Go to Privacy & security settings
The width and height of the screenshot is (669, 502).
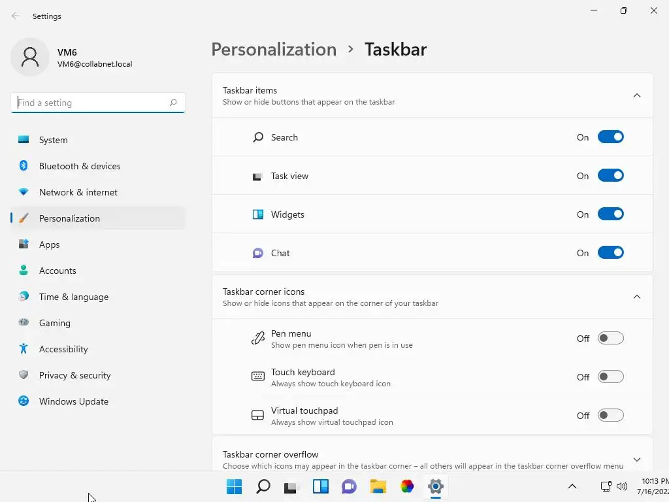[x=98, y=375]
